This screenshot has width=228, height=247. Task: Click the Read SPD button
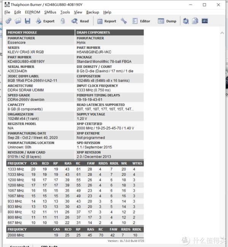click(x=80, y=21)
